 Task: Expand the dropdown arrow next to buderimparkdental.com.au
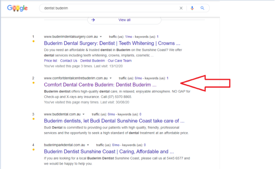[88, 145]
